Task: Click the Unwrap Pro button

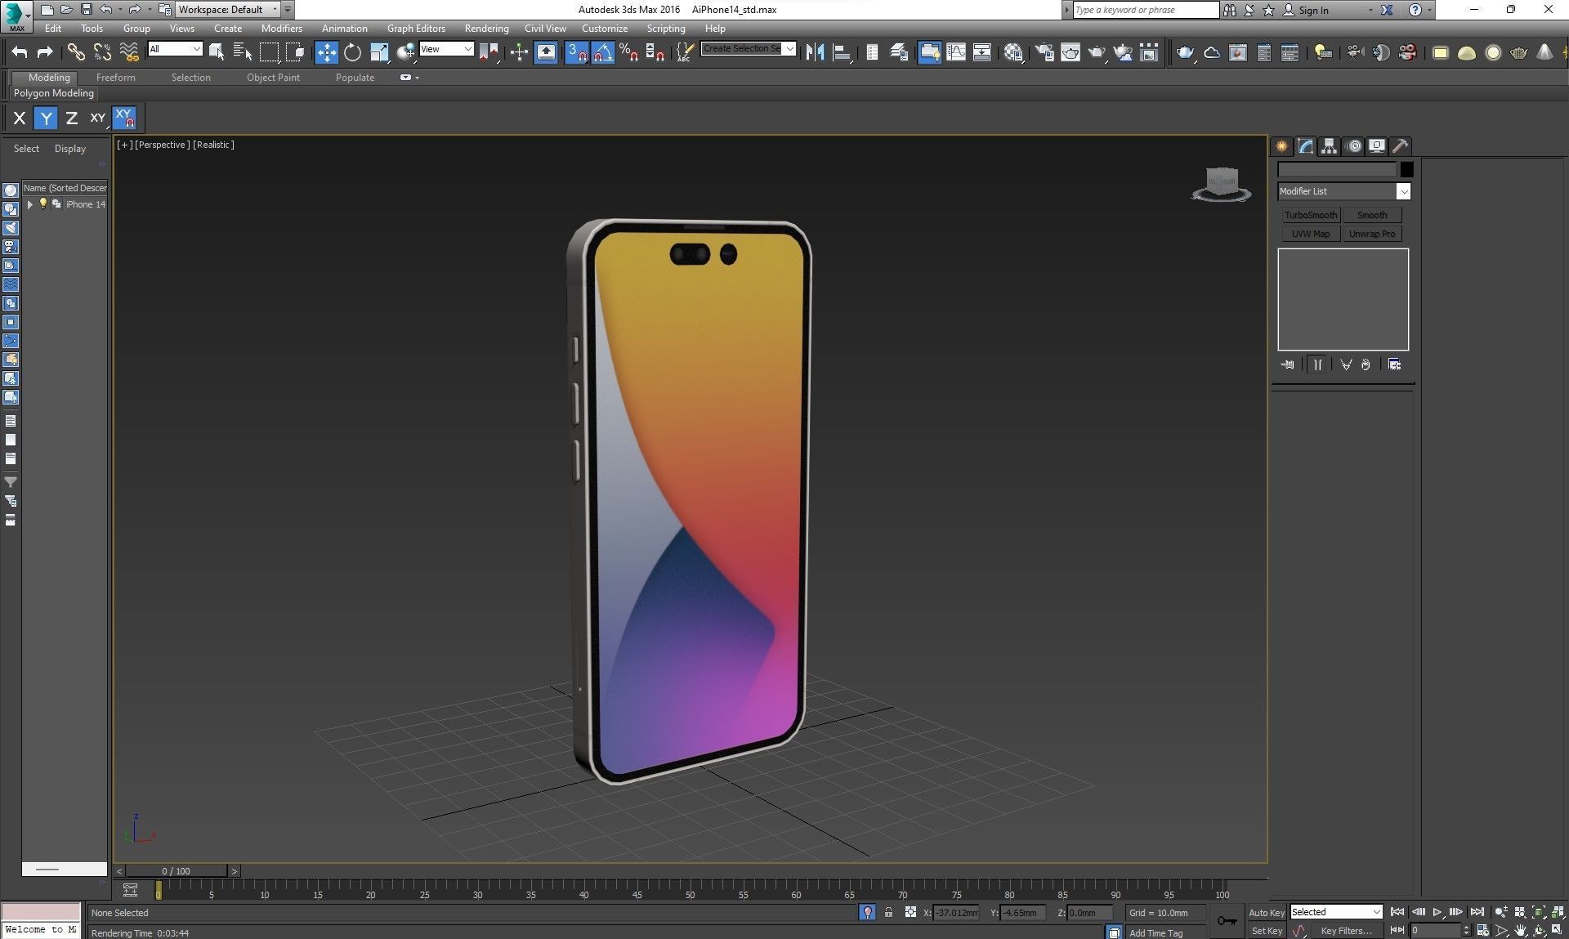Action: (1372, 234)
